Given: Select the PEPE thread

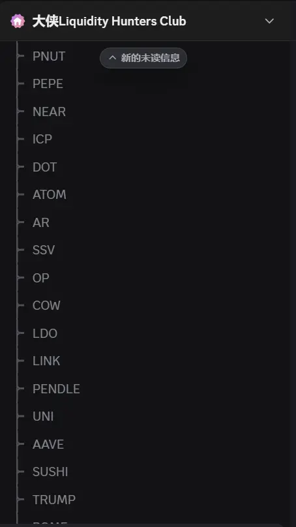Looking at the screenshot, I should point(48,84).
